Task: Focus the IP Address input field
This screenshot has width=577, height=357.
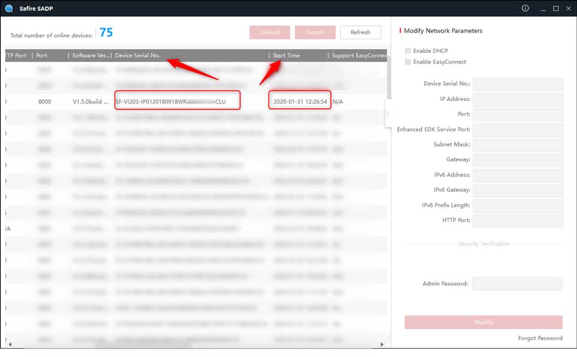Action: tap(517, 99)
